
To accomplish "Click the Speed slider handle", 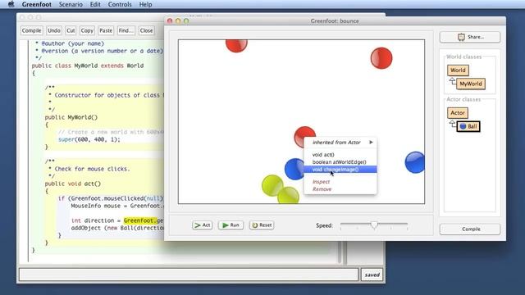I will [374, 225].
